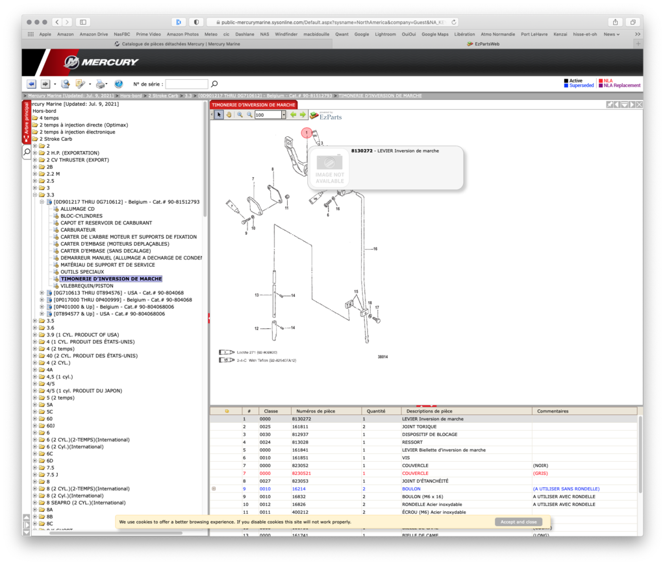Open dropdown arrow beside forward navigation button
The height and width of the screenshot is (565, 665).
click(55, 84)
